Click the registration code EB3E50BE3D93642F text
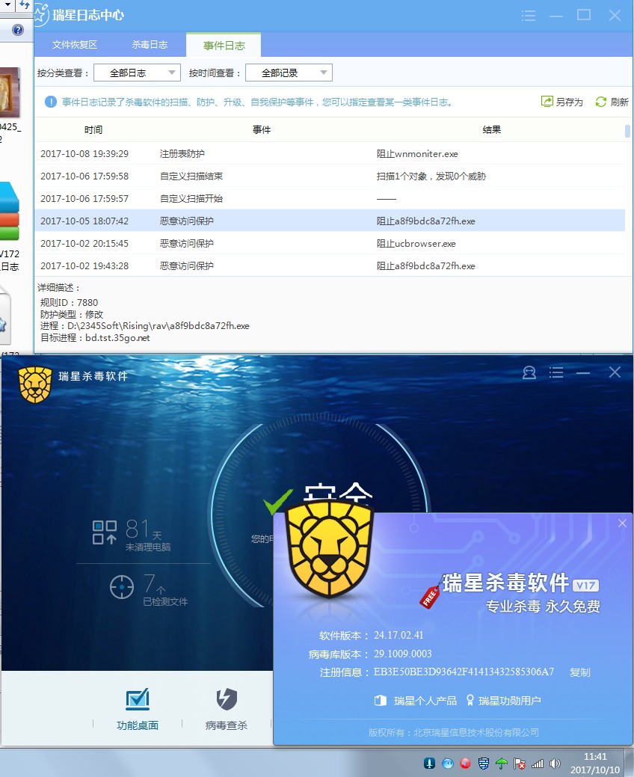The image size is (634, 777). click(464, 672)
